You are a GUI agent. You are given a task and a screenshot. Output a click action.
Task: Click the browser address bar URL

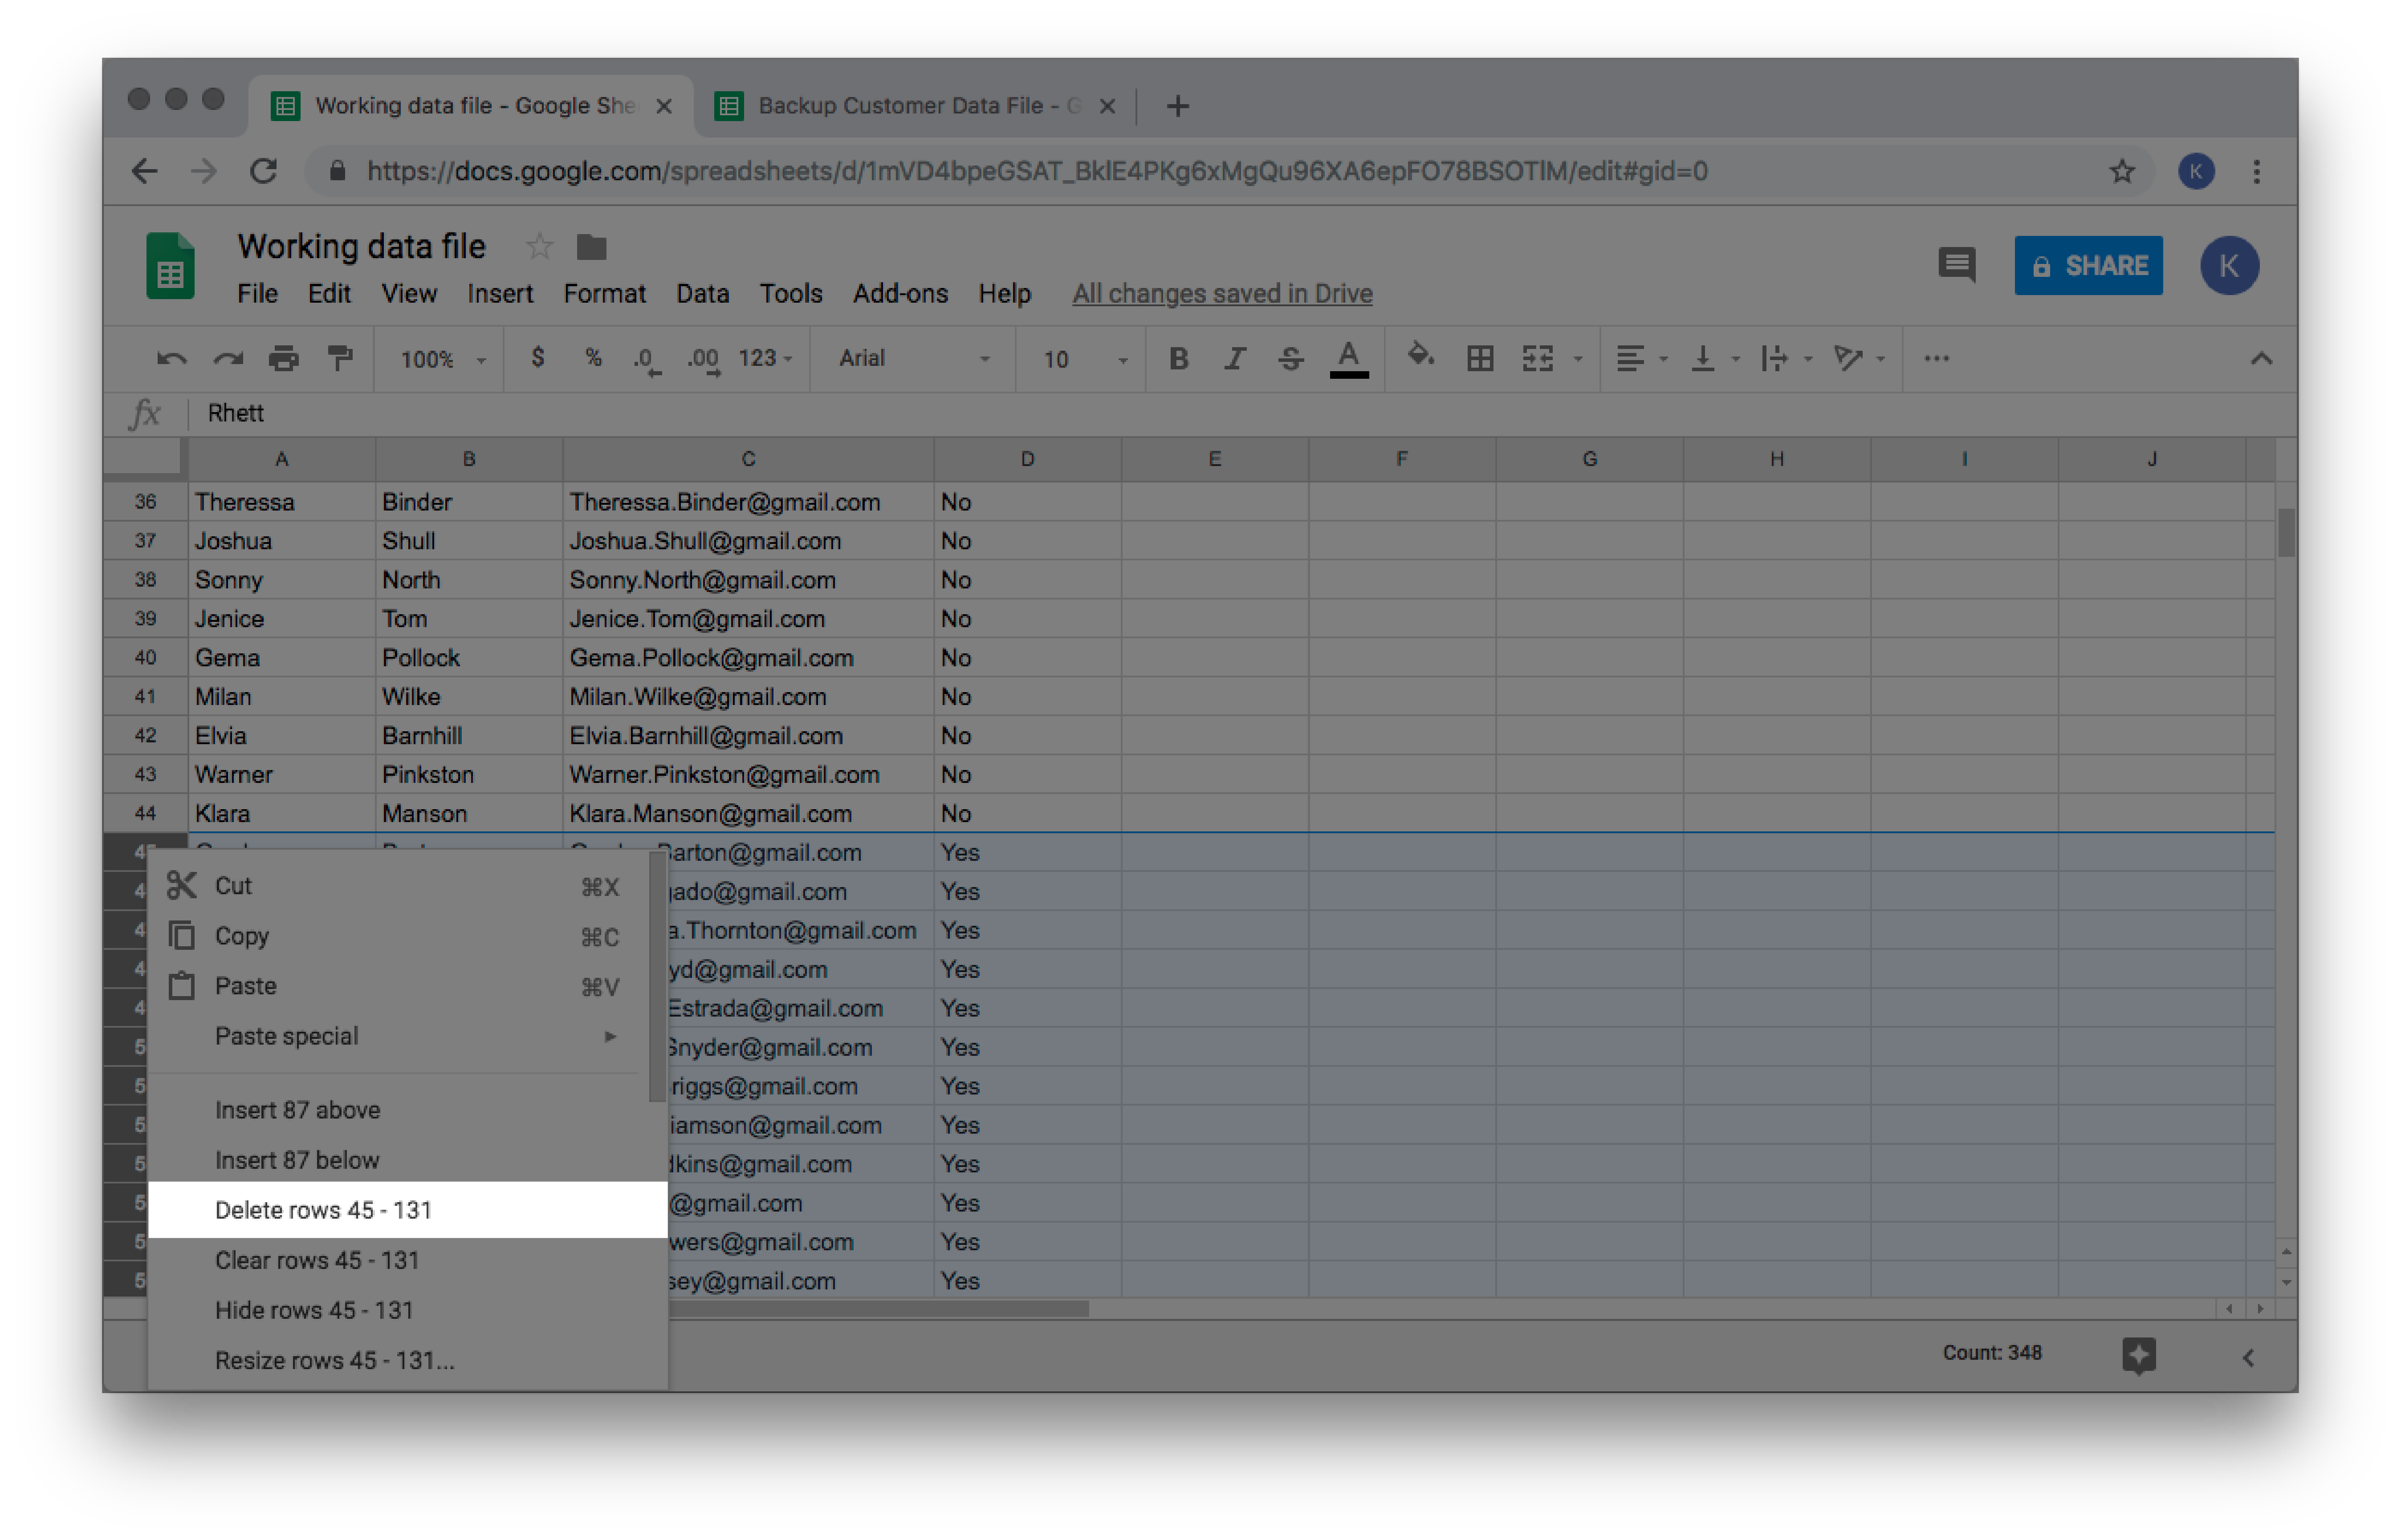coord(1037,171)
